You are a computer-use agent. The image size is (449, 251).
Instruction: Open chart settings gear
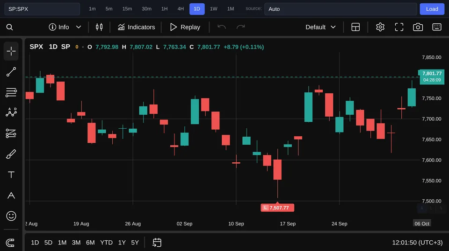(x=380, y=27)
